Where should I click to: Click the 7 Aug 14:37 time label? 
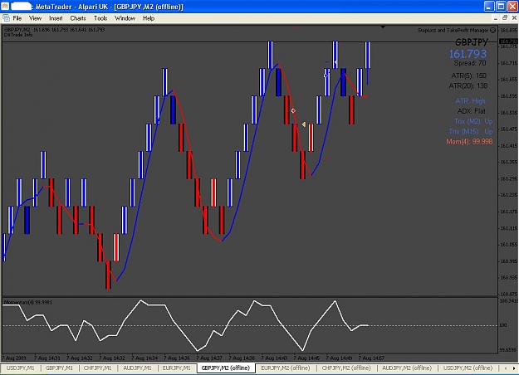click(x=209, y=358)
